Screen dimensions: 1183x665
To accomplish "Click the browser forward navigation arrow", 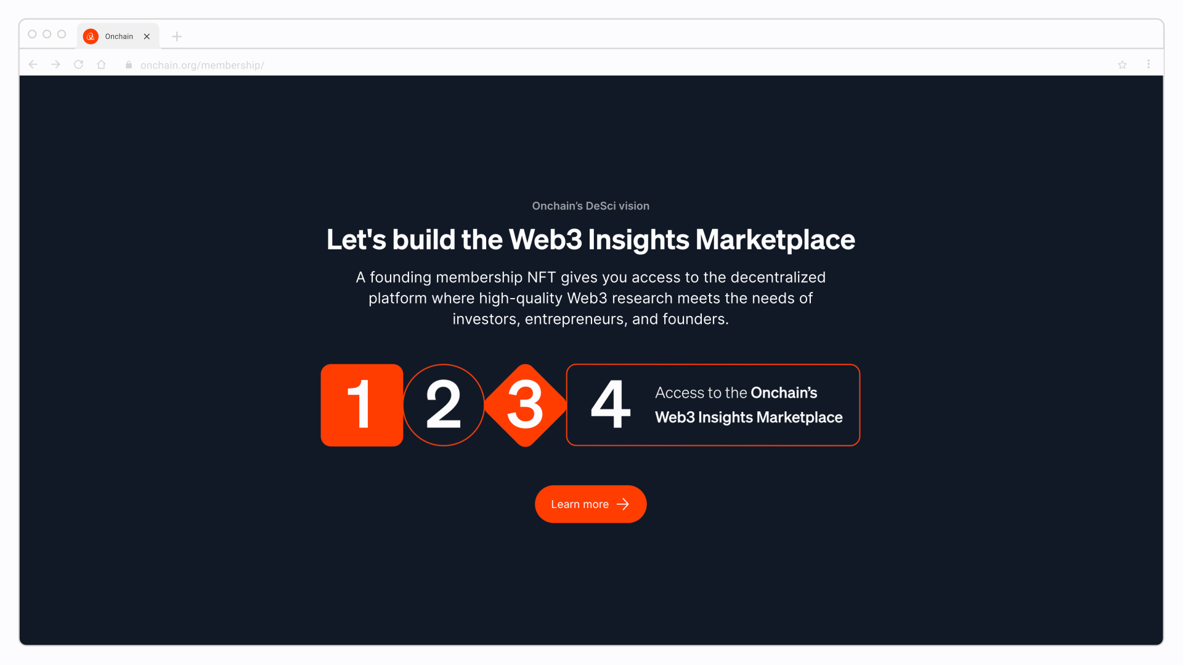I will [54, 64].
